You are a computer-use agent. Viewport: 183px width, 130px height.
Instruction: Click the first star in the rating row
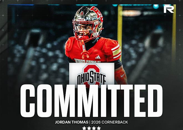[x=84, y=128]
